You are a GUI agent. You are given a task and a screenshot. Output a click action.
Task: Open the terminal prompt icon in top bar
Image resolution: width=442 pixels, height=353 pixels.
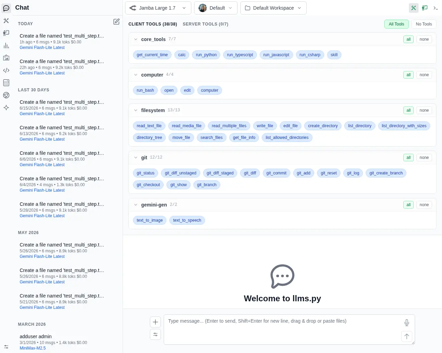tap(436, 8)
